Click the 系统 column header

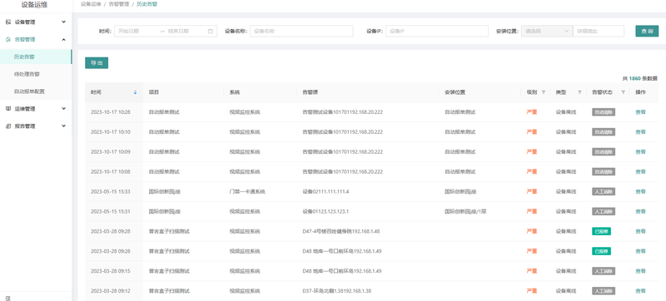235,92
